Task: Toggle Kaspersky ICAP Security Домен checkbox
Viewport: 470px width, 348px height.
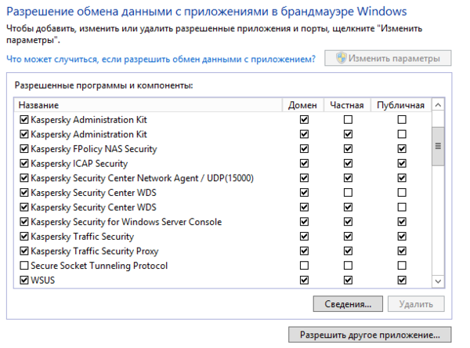Action: (303, 164)
